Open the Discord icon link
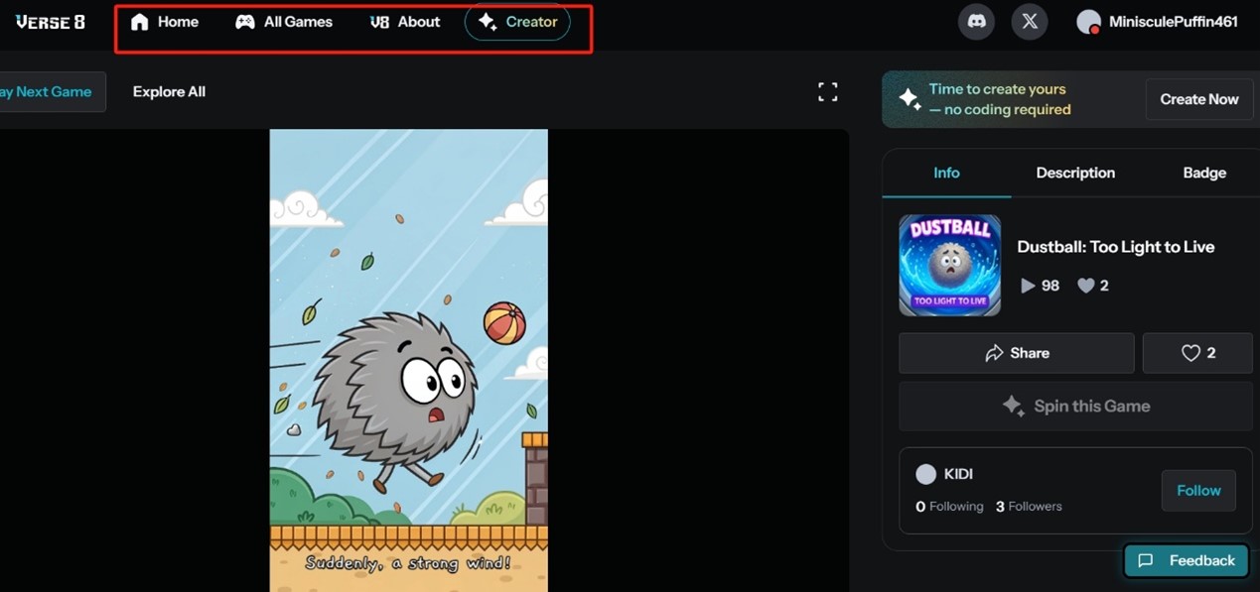Image resolution: width=1260 pixels, height=592 pixels. (977, 21)
